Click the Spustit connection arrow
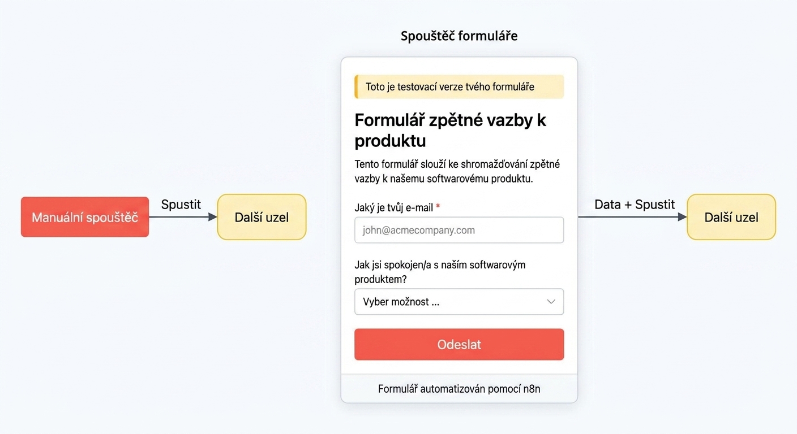The image size is (797, 434). click(183, 217)
